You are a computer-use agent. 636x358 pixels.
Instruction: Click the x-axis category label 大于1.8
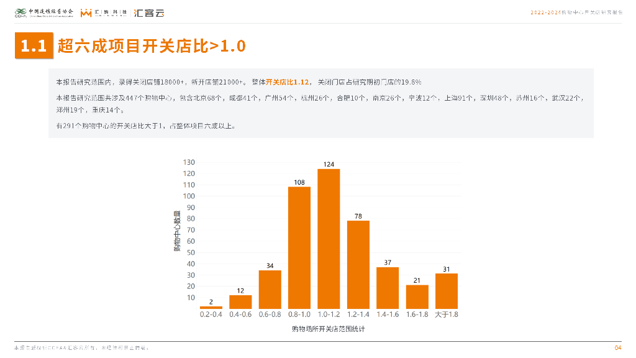(x=447, y=314)
